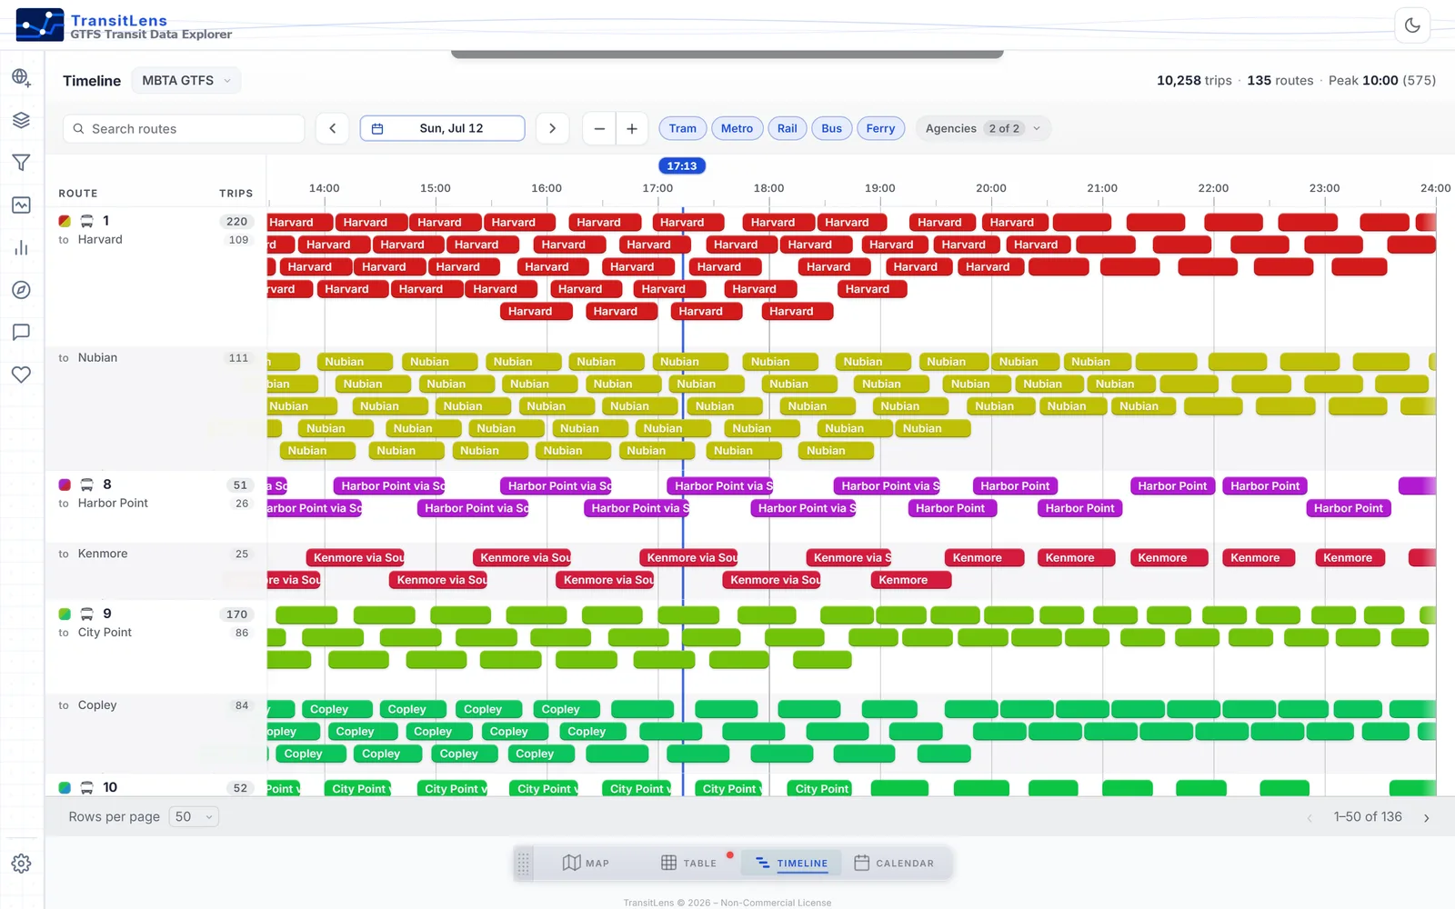Click the route 9 green color swatch
The image size is (1455, 909).
[x=65, y=614]
